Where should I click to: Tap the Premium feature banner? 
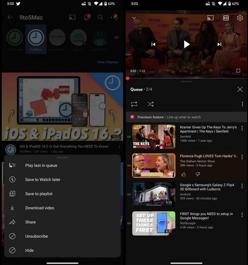(x=186, y=117)
